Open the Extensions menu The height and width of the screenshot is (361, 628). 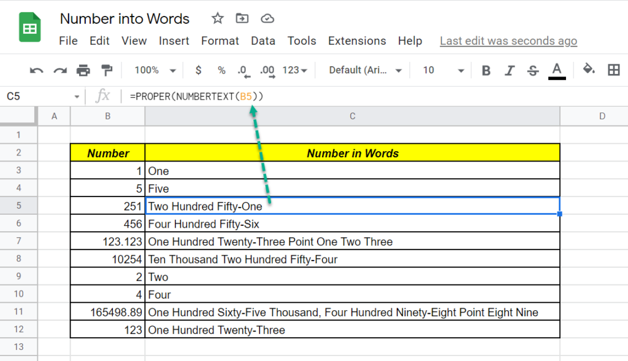pyautogui.click(x=357, y=41)
